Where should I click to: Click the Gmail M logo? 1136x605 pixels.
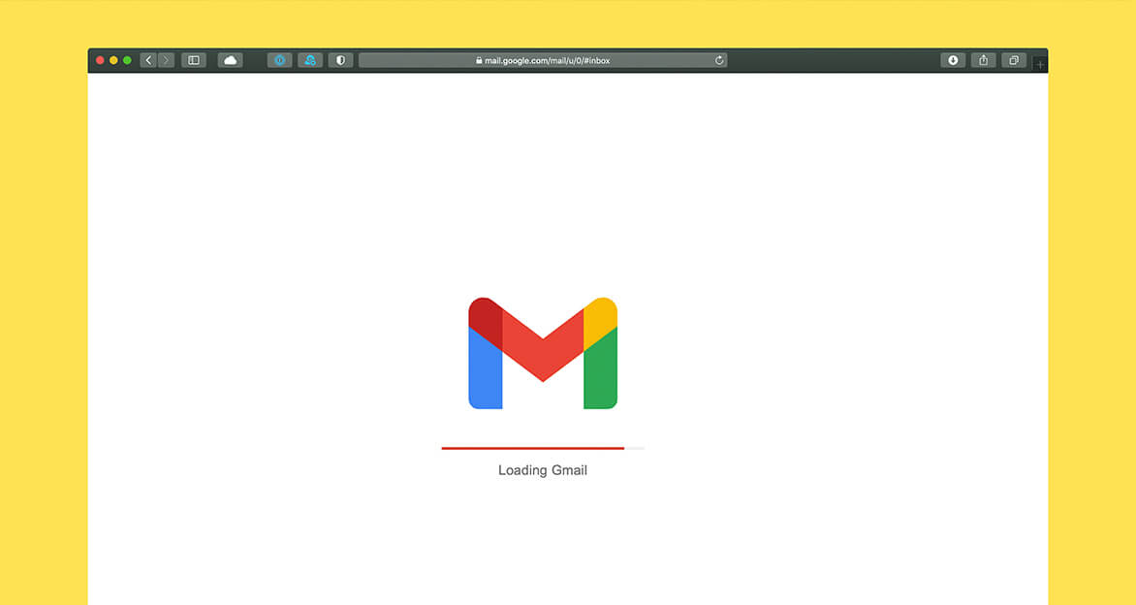coord(543,353)
